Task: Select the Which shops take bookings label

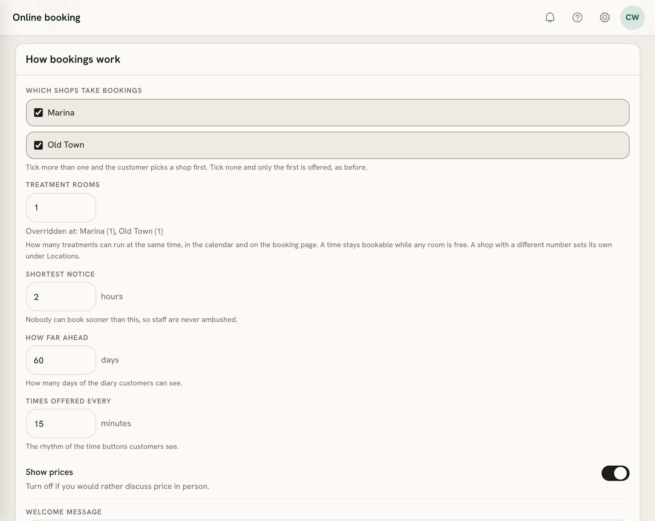Action: click(84, 91)
